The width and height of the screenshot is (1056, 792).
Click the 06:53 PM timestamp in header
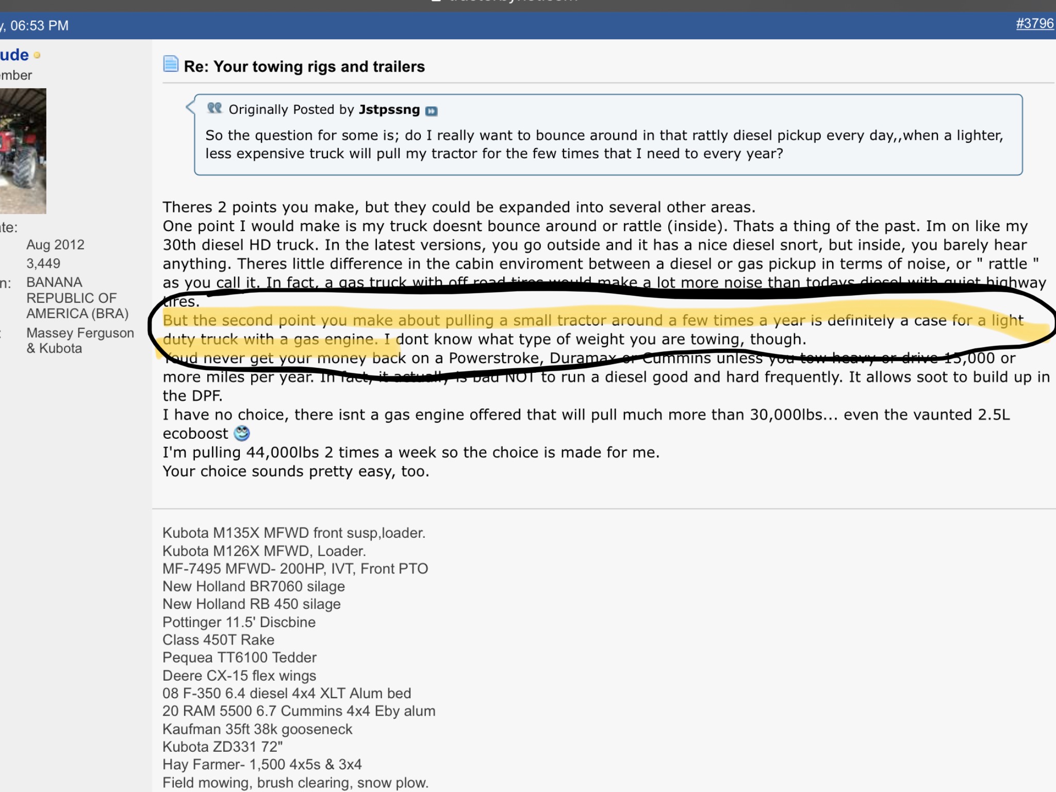pyautogui.click(x=39, y=26)
